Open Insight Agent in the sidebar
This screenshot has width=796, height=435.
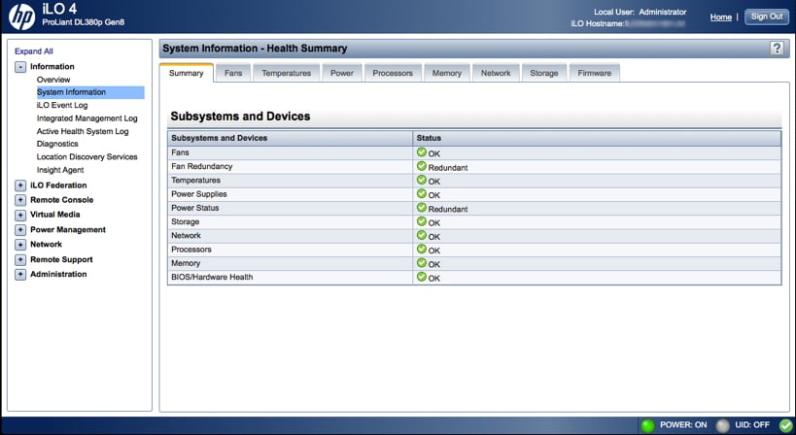(60, 170)
